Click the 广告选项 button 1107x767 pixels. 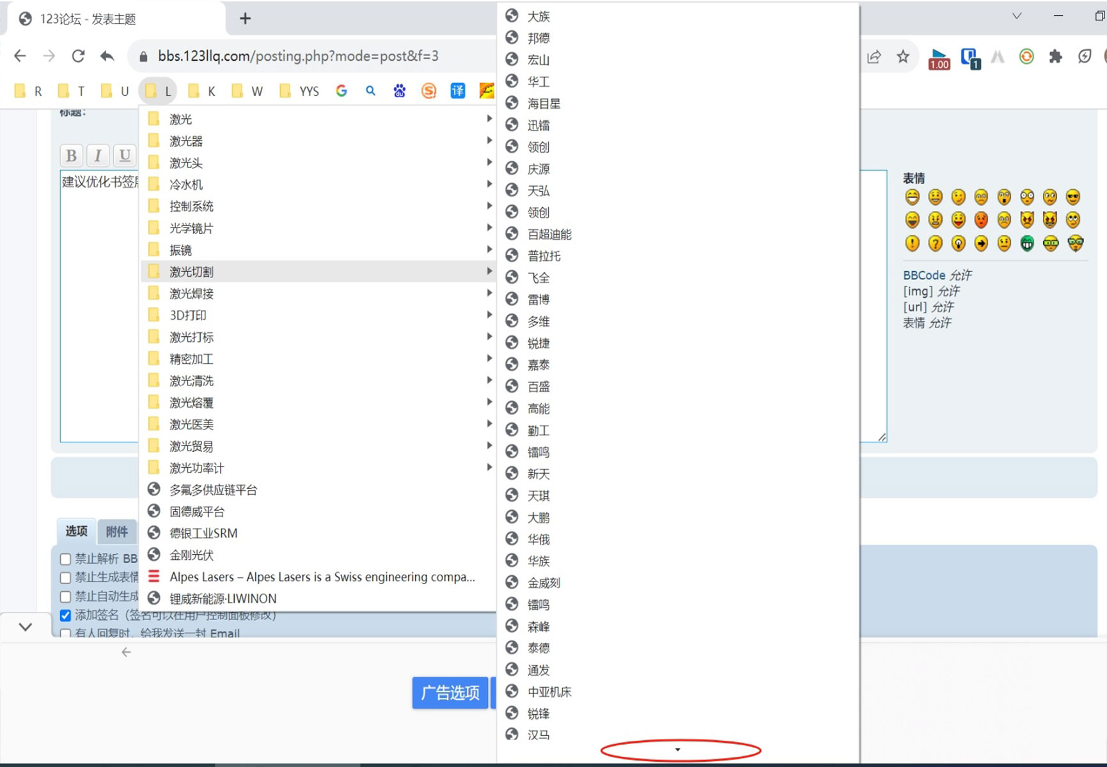point(450,693)
